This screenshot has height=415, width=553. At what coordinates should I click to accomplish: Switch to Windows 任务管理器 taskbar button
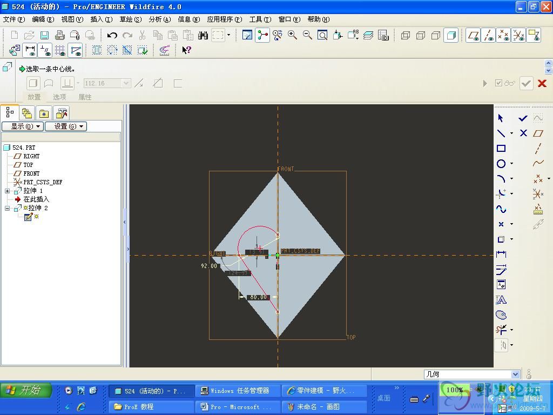coord(238,391)
